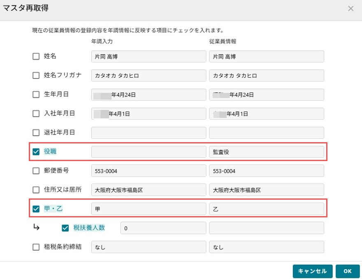The image size is (362, 279).
Task: Click empty 年調入力 退社年月日 field
Action: click(x=149, y=133)
